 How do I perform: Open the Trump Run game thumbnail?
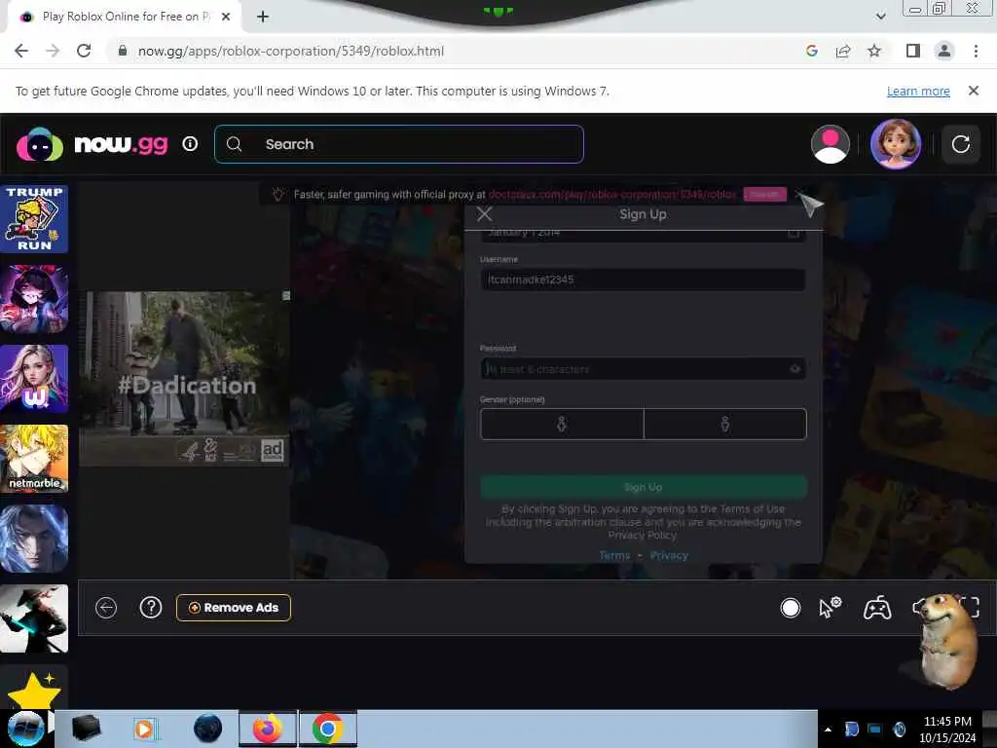pos(34,219)
